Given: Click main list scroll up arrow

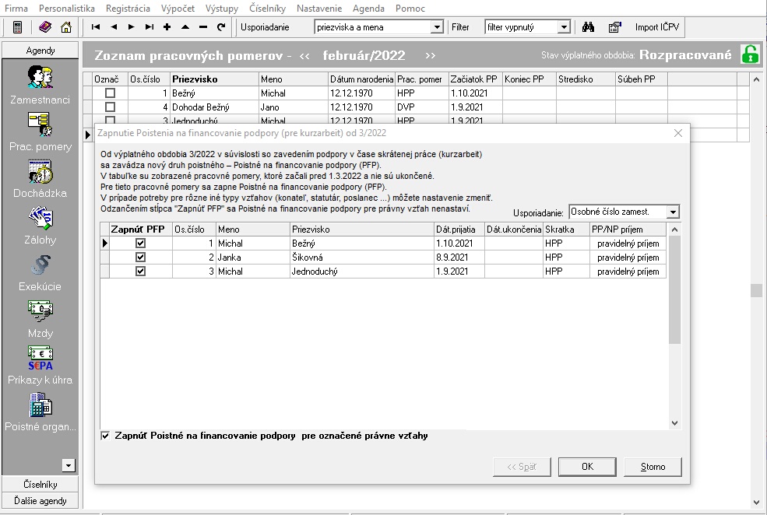Looking at the screenshot, I should click(756, 79).
